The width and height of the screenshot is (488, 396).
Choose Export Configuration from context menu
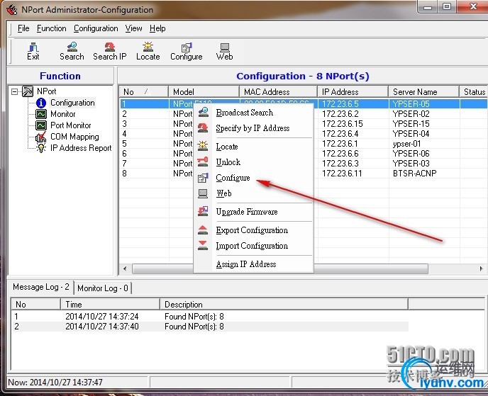pyautogui.click(x=252, y=230)
